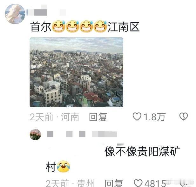This screenshot has height=187, width=196.
Task: Click 回复 under the 贵州 reply
Action: (114, 183)
